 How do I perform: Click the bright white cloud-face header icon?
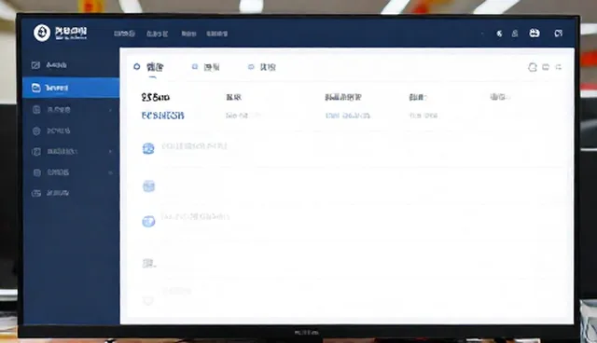[x=535, y=33]
